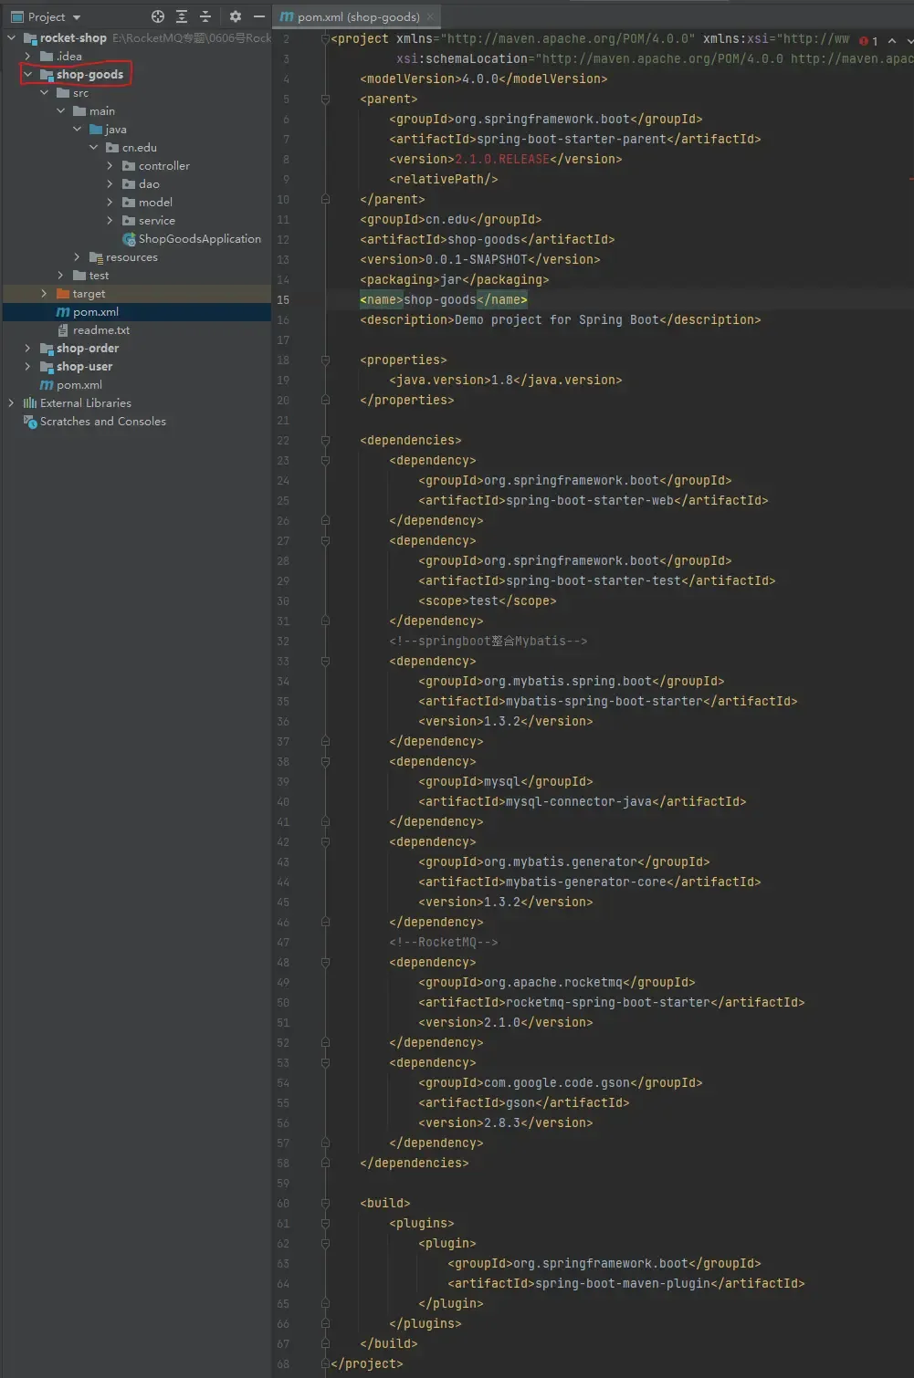This screenshot has height=1378, width=914.
Task: Fold the parent block at line 5
Action: click(x=325, y=99)
